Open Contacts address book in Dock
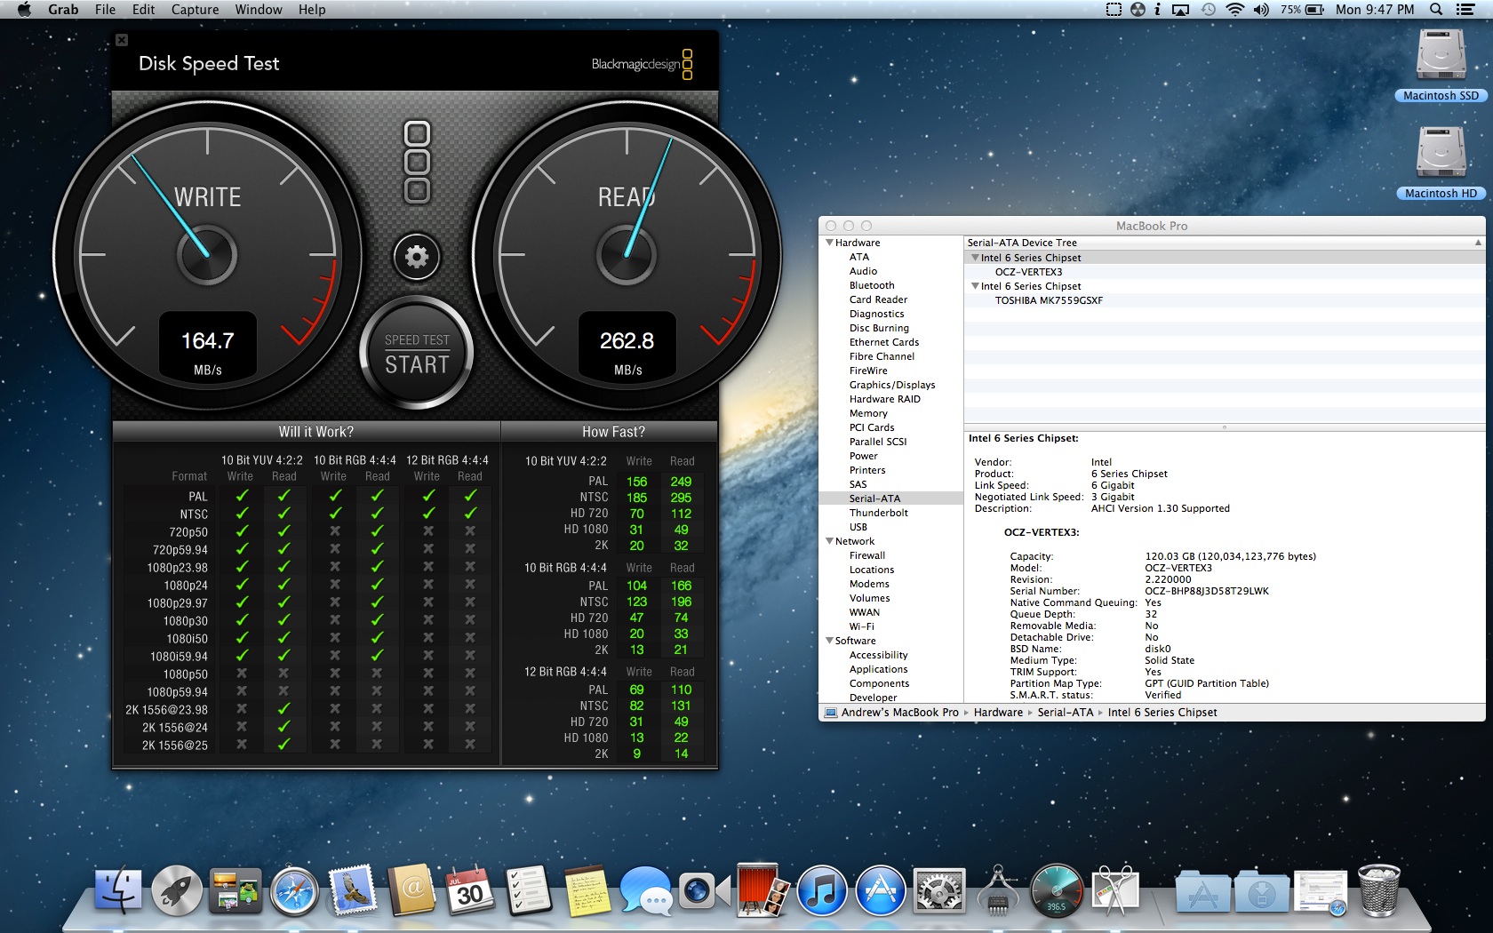The height and width of the screenshot is (933, 1493). coord(411,890)
